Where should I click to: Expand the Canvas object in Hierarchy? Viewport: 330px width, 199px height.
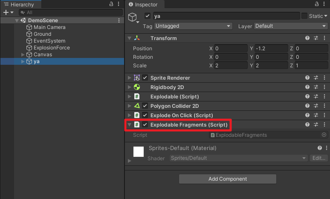[23, 55]
